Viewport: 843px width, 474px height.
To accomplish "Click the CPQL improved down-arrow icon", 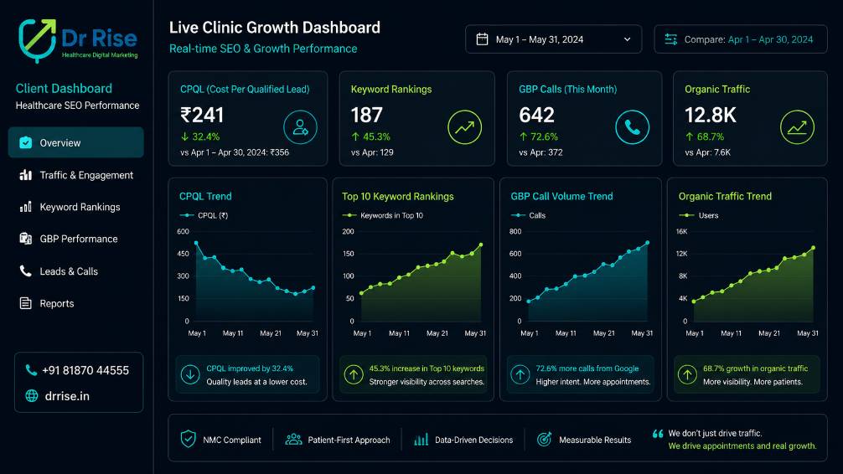I will [190, 374].
